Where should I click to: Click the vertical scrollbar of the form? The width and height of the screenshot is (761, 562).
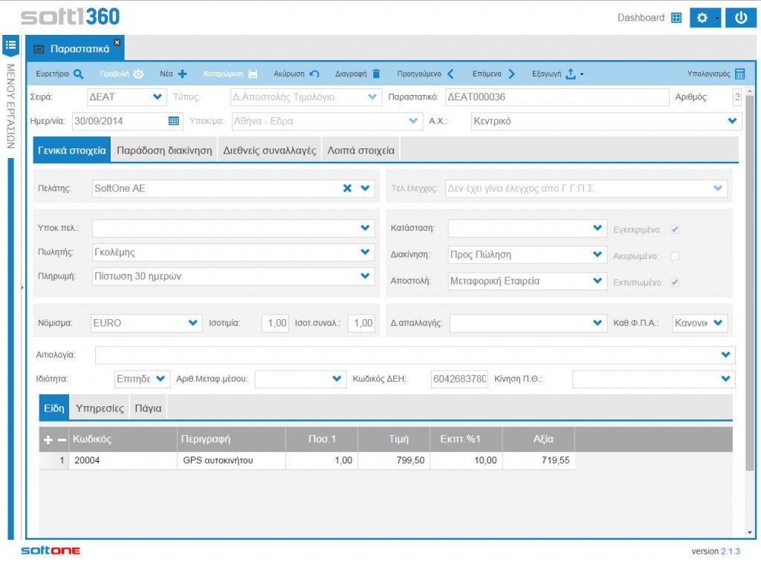click(750, 284)
